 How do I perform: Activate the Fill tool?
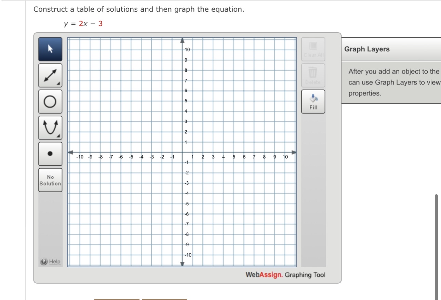(313, 101)
